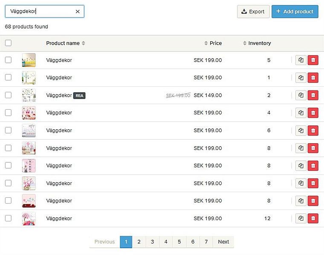Delete the first Väggdekor product

pos(313,60)
